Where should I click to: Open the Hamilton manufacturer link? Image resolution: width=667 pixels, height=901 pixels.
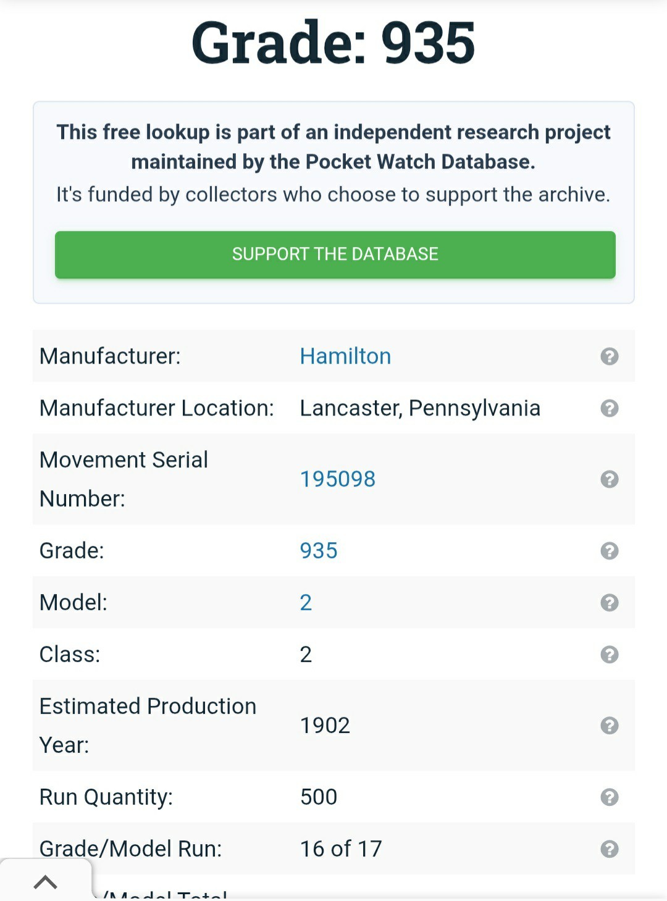pos(345,356)
